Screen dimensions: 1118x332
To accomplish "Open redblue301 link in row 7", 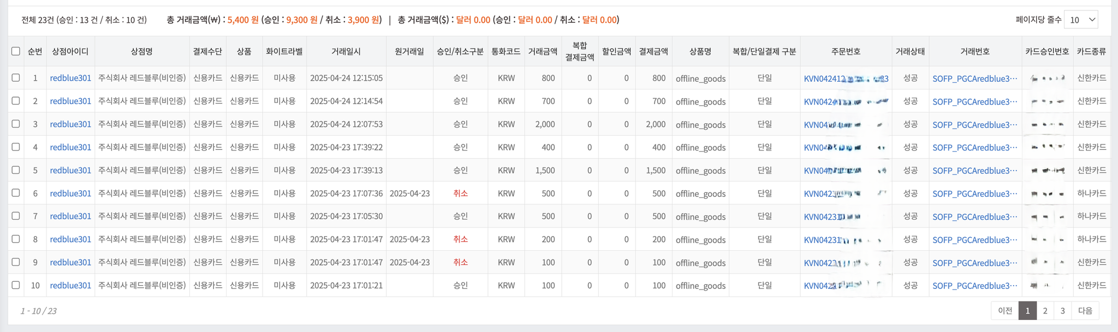I will click(x=70, y=216).
